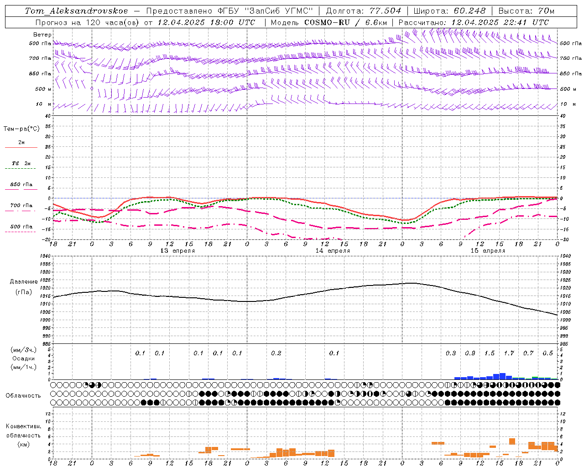Click the latitude value Широта: 60.248
Viewport: 584px width, 467px height.
450,11
